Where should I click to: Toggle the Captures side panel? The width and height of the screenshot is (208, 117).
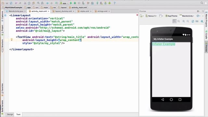click(2, 16)
